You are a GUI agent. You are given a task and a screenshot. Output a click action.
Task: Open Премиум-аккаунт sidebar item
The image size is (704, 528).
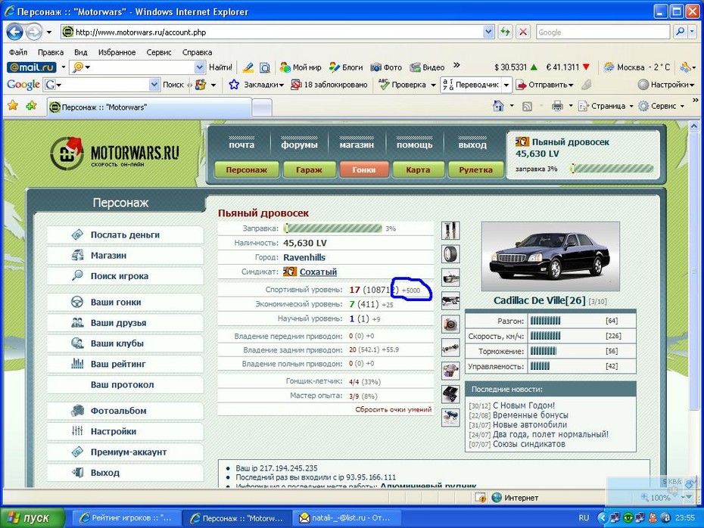(125, 452)
